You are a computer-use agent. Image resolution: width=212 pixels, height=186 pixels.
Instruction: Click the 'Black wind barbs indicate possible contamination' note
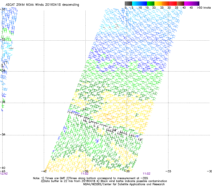point(134,181)
